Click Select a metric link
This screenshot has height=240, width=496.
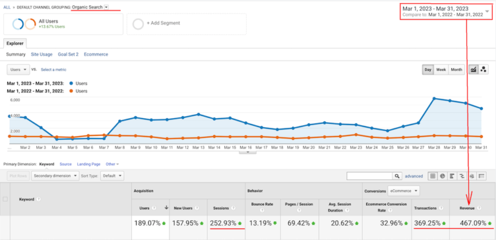click(x=54, y=70)
